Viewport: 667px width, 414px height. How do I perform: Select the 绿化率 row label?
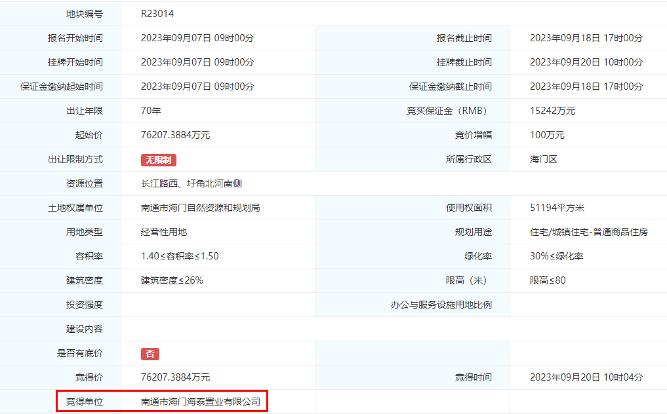[478, 256]
